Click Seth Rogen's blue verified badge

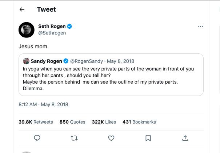(x=69, y=27)
